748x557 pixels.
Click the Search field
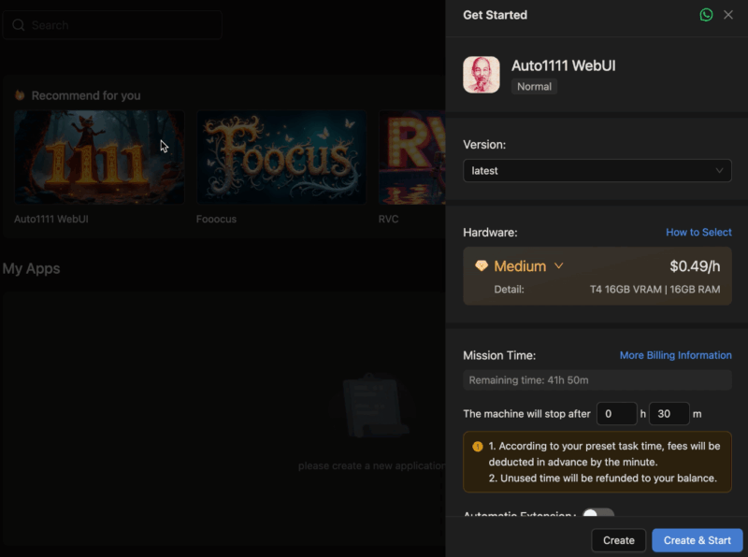point(112,25)
